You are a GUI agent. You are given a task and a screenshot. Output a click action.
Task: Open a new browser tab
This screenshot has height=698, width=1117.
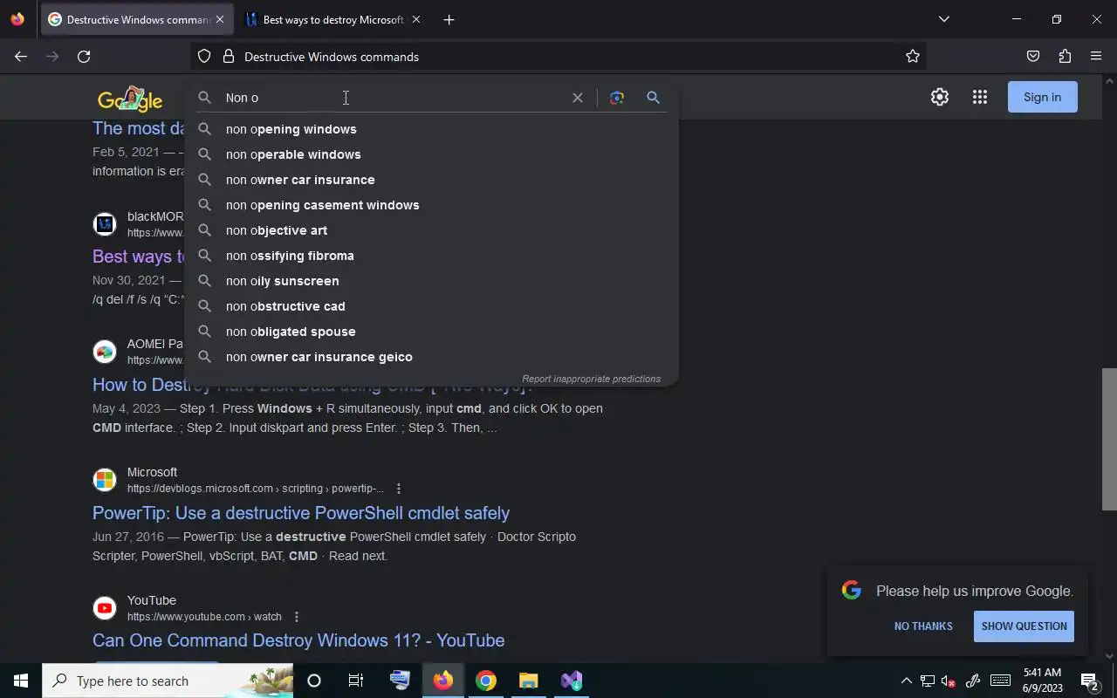pyautogui.click(x=449, y=19)
